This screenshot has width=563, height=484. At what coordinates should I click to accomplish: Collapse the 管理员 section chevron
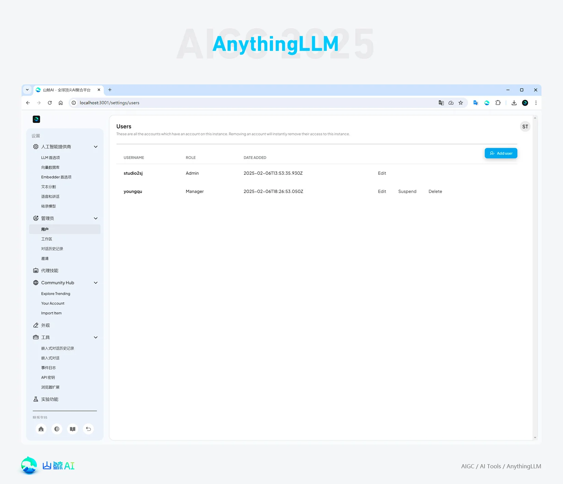coord(96,218)
